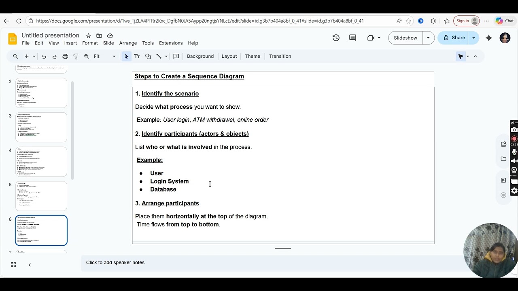
Task: Open the File menu
Action: click(x=25, y=43)
